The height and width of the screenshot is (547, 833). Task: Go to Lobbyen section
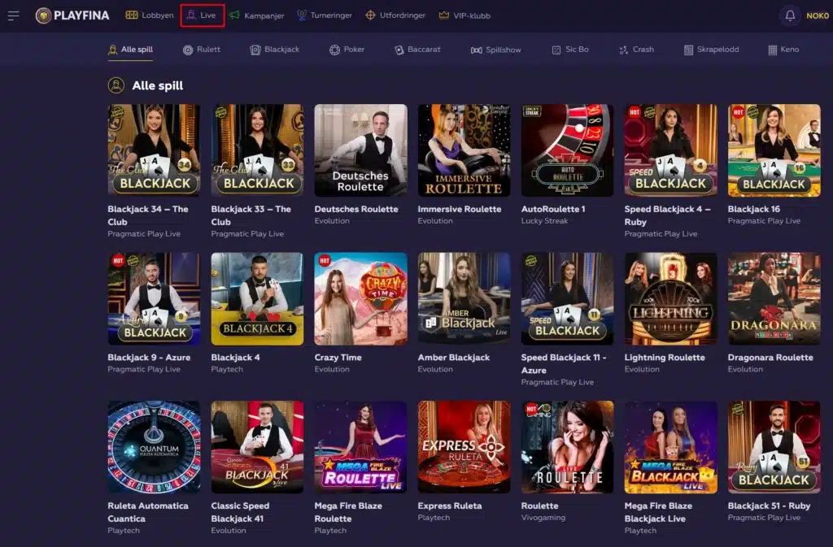[150, 15]
